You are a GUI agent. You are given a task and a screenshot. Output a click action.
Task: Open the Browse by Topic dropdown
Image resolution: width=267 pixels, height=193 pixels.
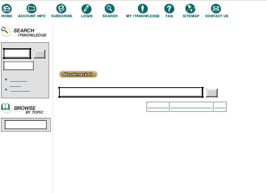coord(25,125)
